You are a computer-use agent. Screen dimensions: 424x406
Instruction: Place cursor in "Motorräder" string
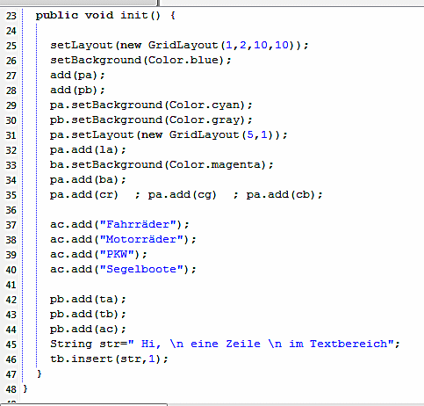(141, 239)
